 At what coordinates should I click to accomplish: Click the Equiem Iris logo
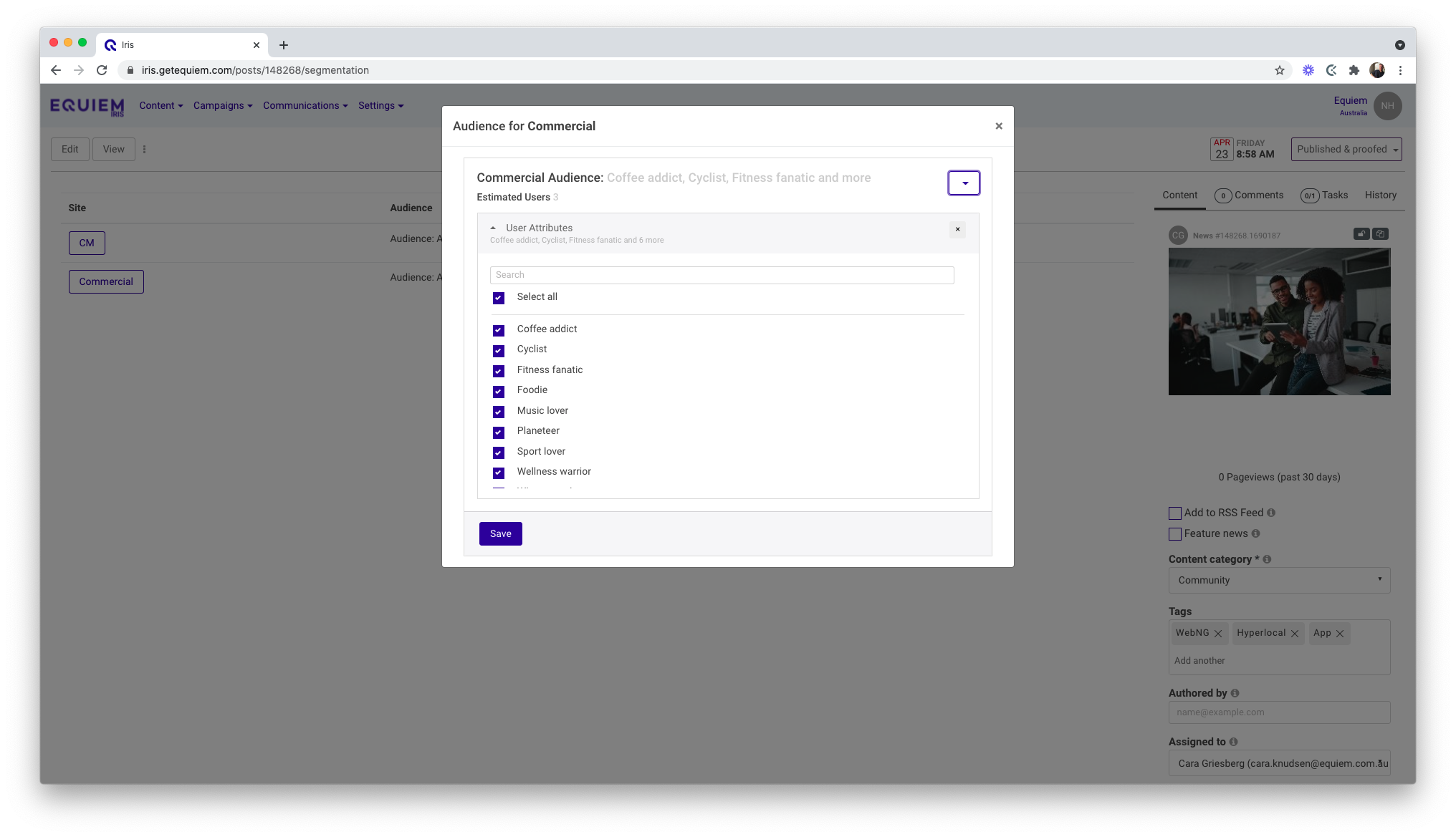87,106
